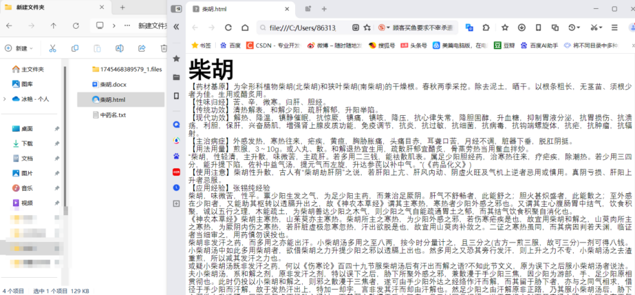635x295 pixels.
Task: Open red Toutiao icon in sidebar
Action: click(176, 172)
